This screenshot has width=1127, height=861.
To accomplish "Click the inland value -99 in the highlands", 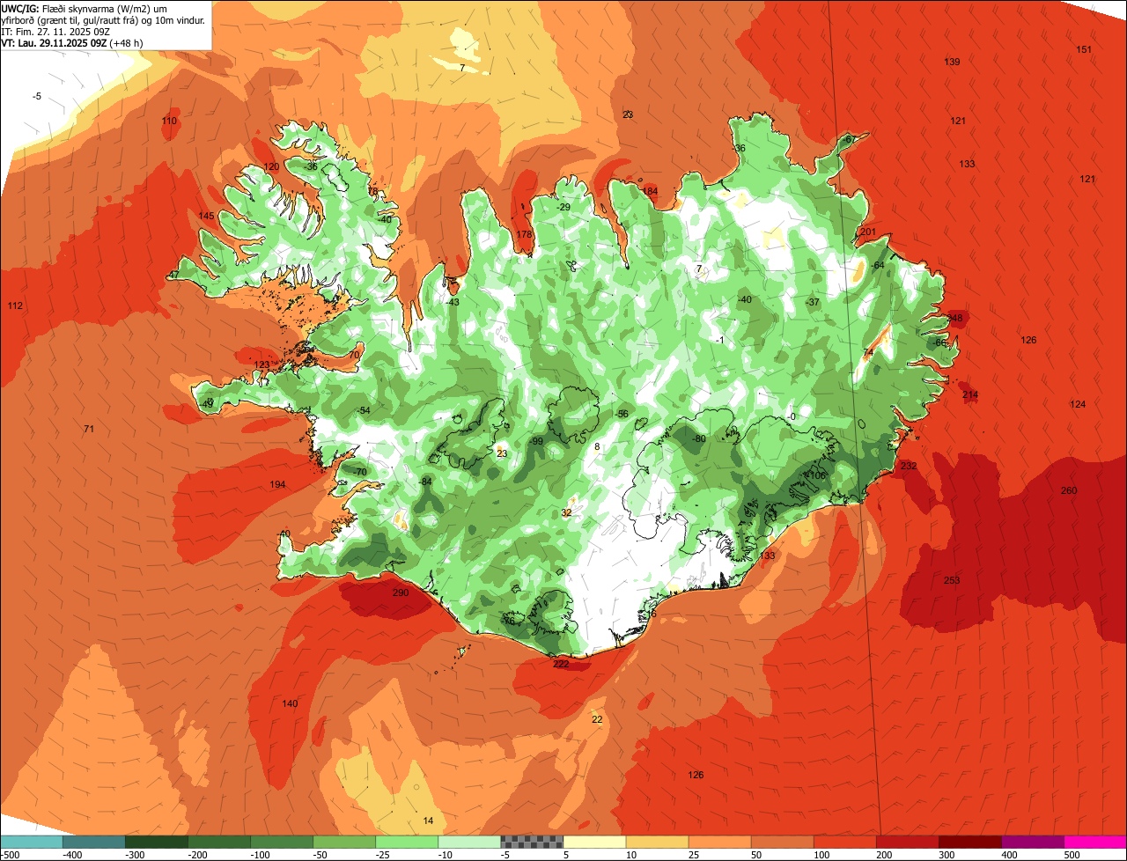I will tap(536, 441).
